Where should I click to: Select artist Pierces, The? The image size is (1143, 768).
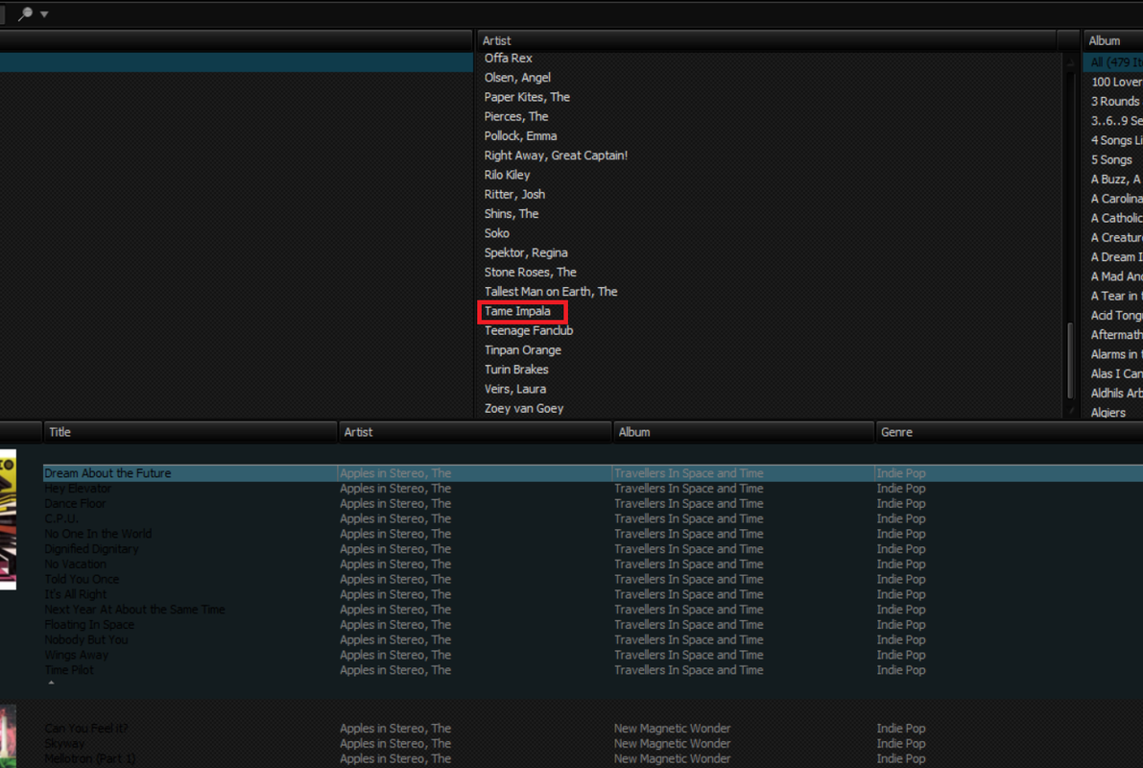[516, 117]
